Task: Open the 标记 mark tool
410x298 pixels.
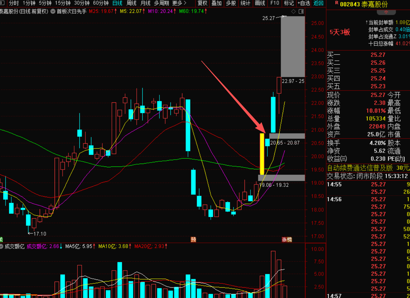Action: (289, 3)
